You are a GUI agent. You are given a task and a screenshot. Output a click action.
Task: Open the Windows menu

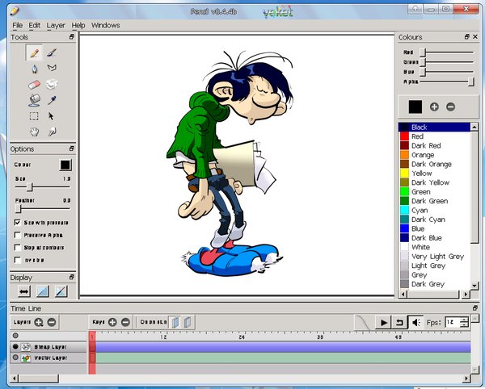pyautogui.click(x=105, y=25)
